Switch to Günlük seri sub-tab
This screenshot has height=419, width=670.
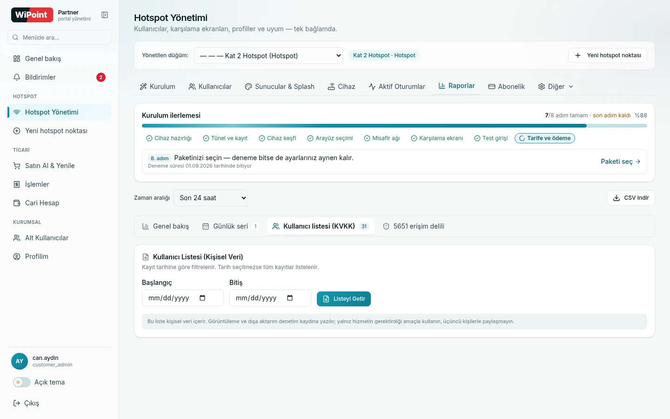point(230,226)
